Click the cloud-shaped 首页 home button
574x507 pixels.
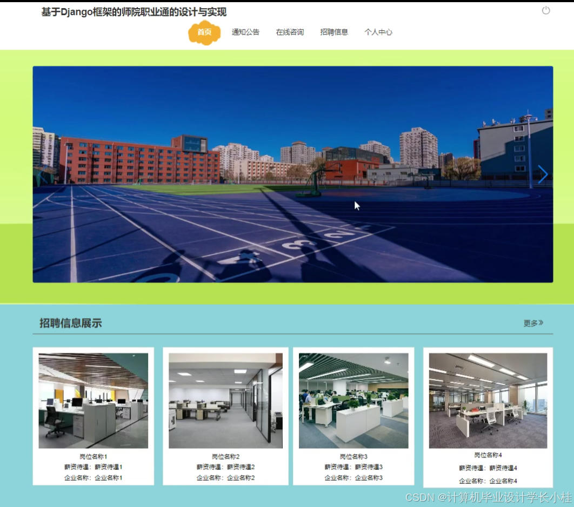(x=204, y=32)
